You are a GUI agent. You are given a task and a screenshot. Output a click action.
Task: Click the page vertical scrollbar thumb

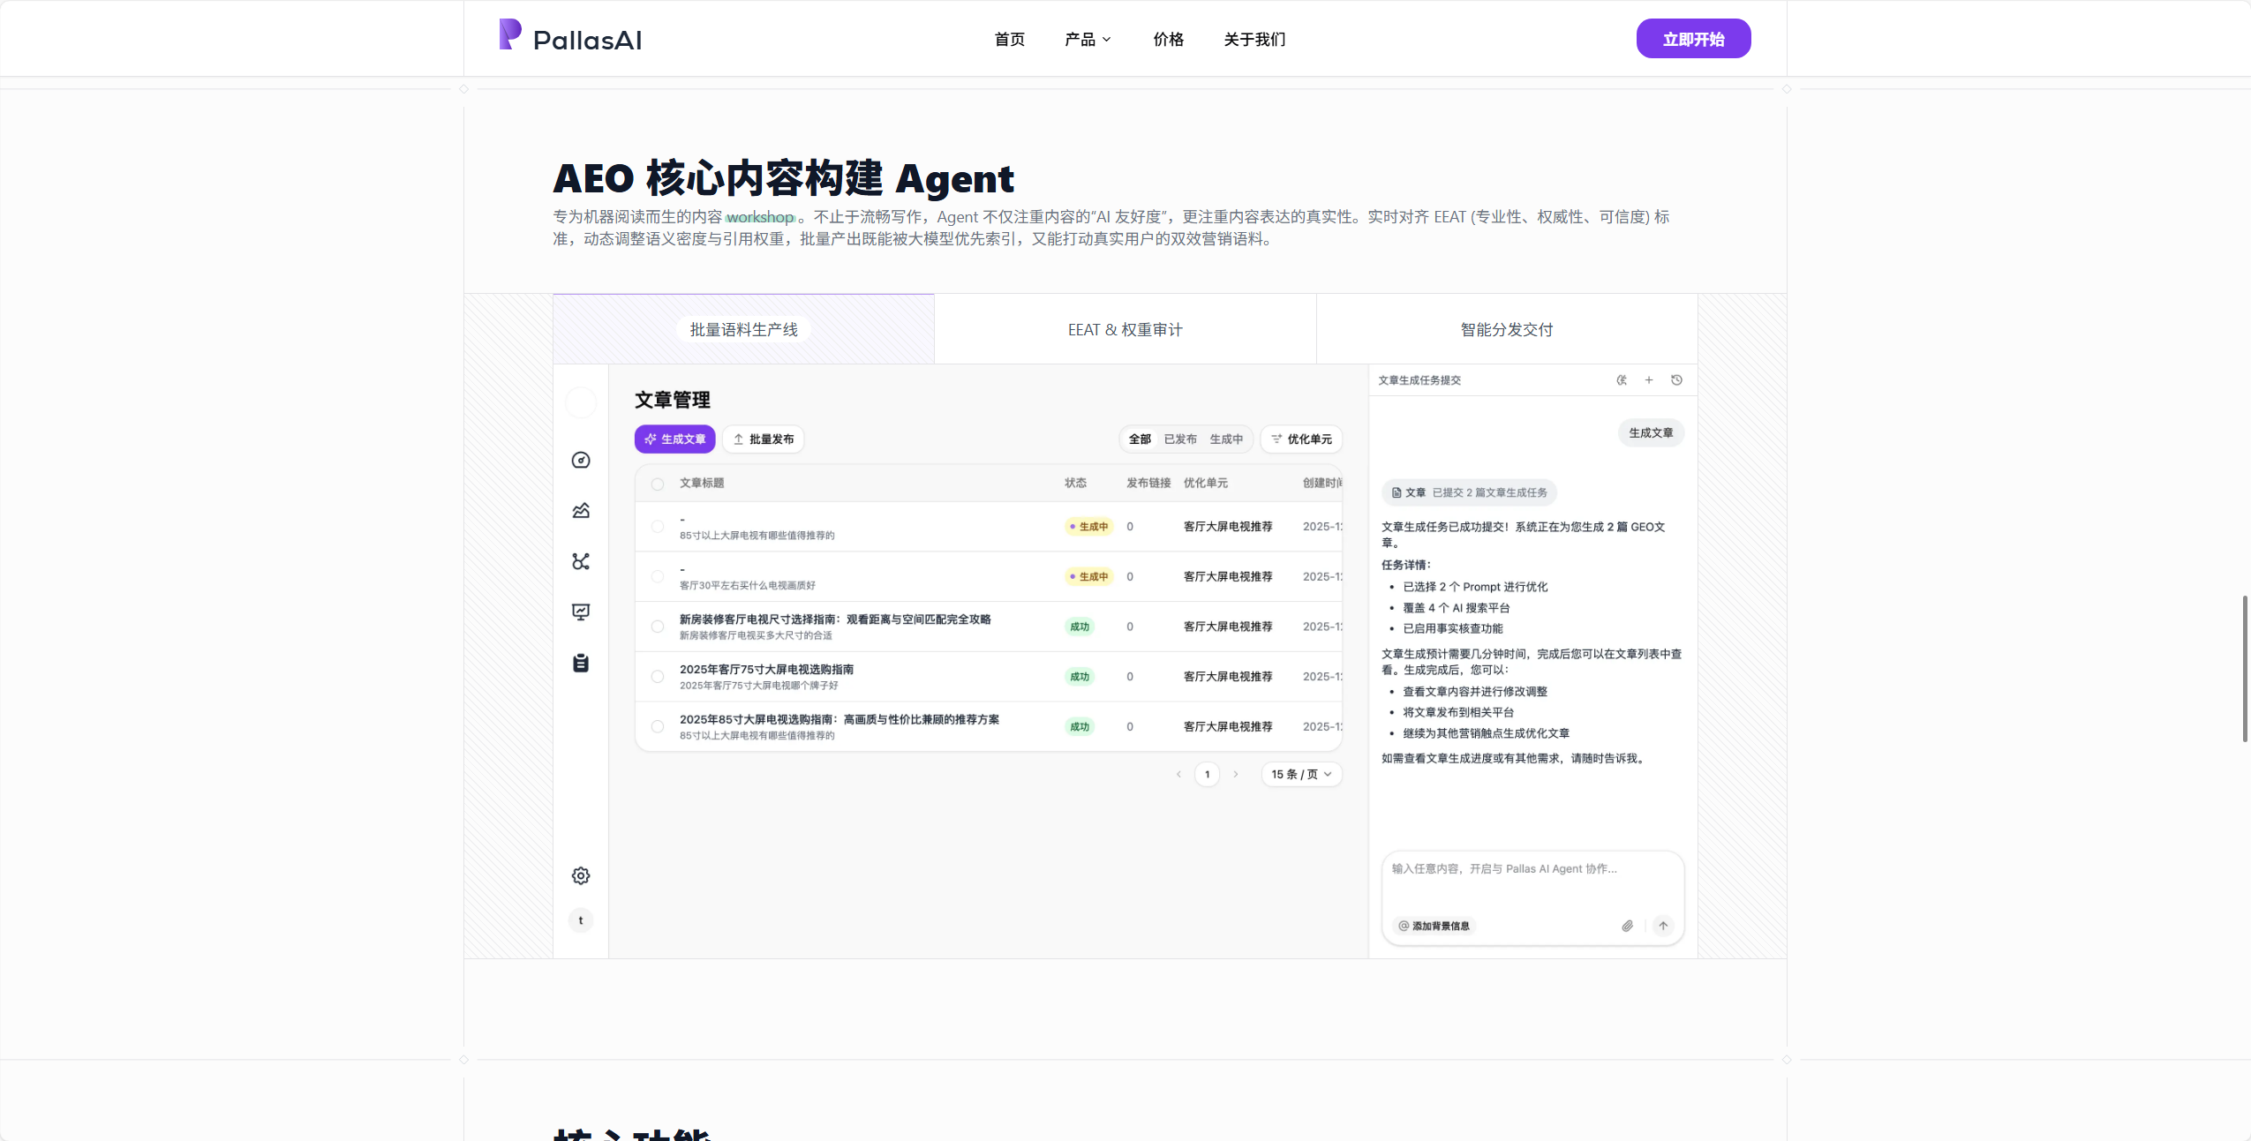2245,669
